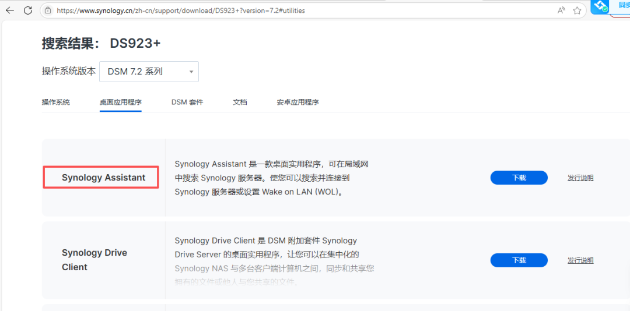Image resolution: width=630 pixels, height=311 pixels.
Task: Click the Synology Assistant title
Action: 103,178
